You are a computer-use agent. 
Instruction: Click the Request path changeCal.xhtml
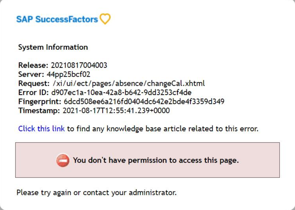click(x=129, y=83)
